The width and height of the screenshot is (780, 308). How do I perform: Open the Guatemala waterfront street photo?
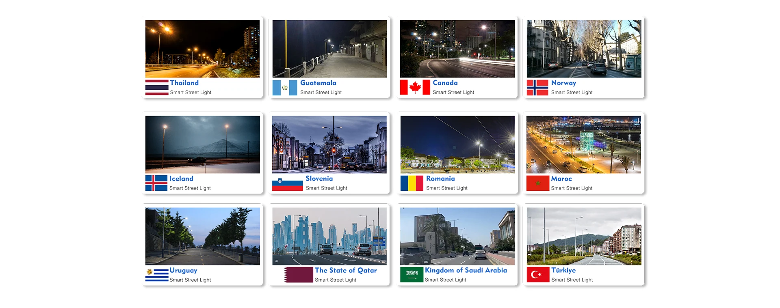tap(330, 49)
